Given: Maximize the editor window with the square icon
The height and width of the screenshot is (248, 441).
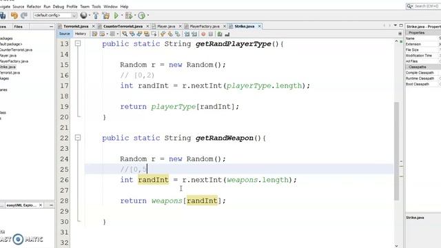Looking at the screenshot, I should 401,25.
